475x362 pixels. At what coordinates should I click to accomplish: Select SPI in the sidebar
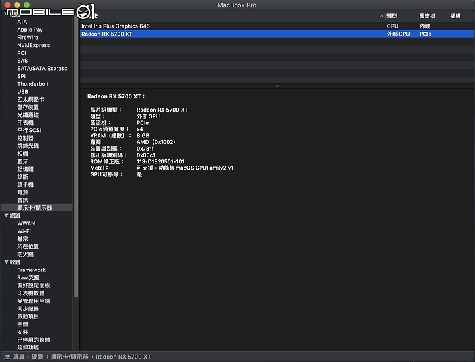point(21,76)
